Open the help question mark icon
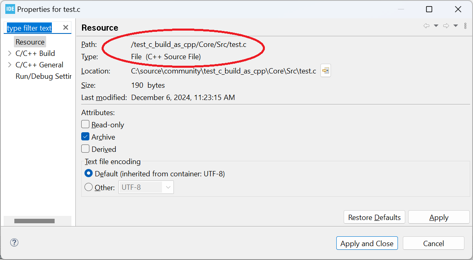The width and height of the screenshot is (473, 260). pos(14,242)
